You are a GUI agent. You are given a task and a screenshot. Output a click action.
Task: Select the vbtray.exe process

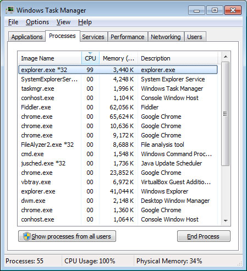118,182
